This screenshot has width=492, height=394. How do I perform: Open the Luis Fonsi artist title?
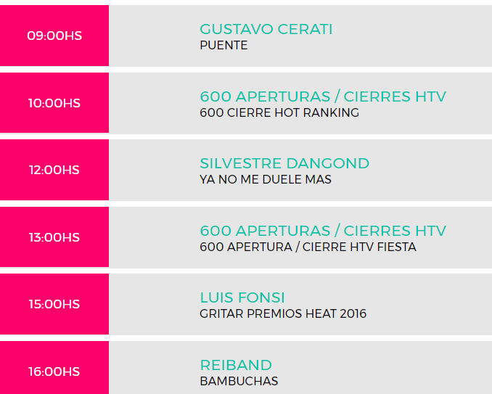click(x=242, y=297)
